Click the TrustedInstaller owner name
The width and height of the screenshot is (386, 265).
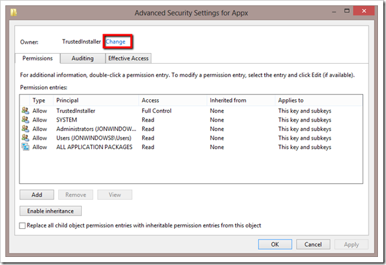click(82, 42)
